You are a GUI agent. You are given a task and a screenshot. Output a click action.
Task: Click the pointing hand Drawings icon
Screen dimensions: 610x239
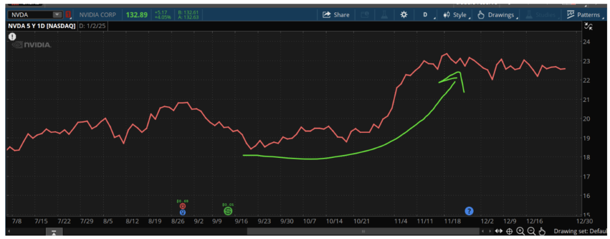[x=481, y=15]
